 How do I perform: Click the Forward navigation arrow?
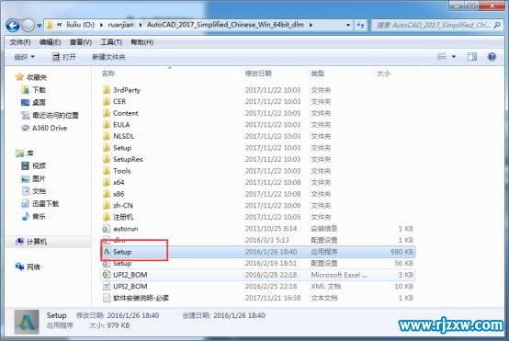coord(28,26)
